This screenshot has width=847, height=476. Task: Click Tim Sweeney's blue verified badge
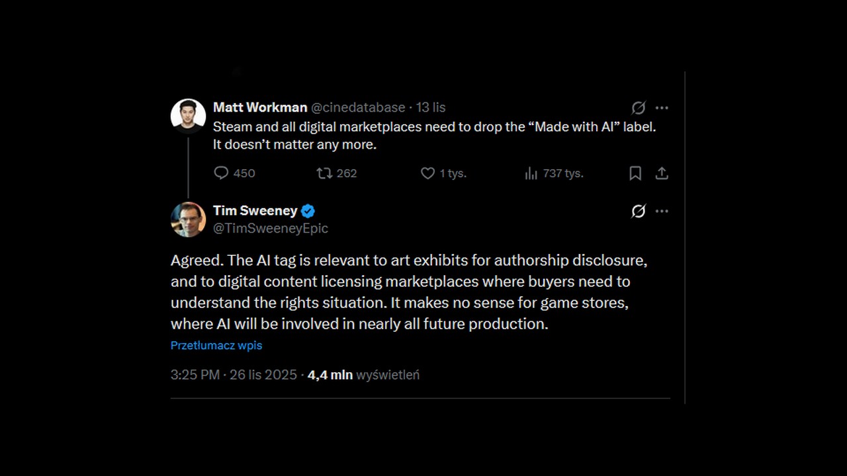pyautogui.click(x=307, y=210)
